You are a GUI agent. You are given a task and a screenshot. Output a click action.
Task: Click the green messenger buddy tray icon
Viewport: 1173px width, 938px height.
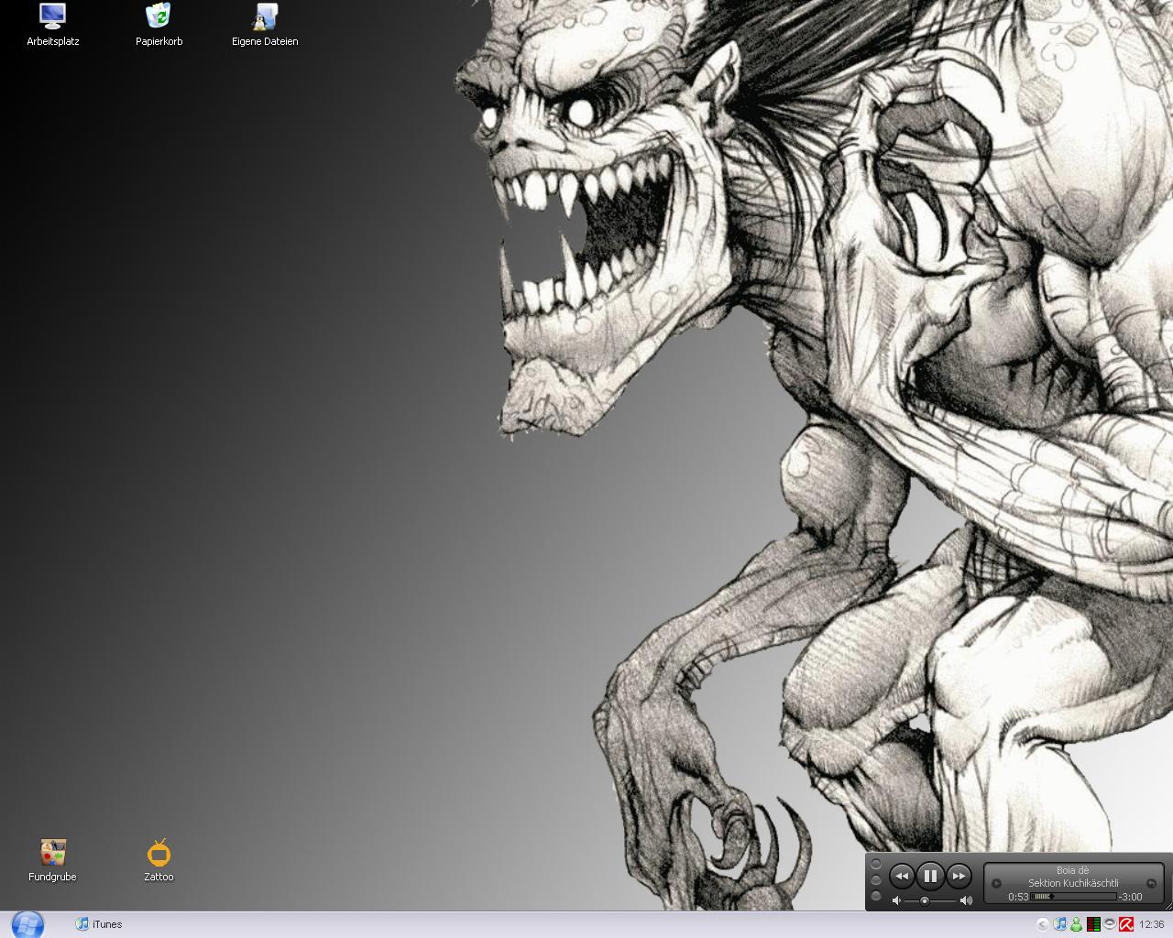[x=1076, y=924]
